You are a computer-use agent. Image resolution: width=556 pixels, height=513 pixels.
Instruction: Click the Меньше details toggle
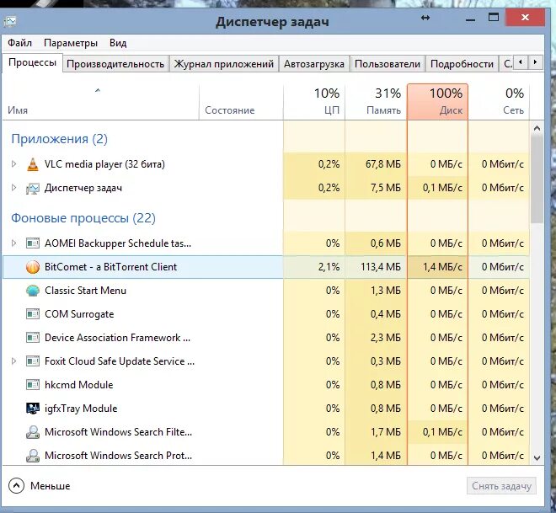coord(40,486)
